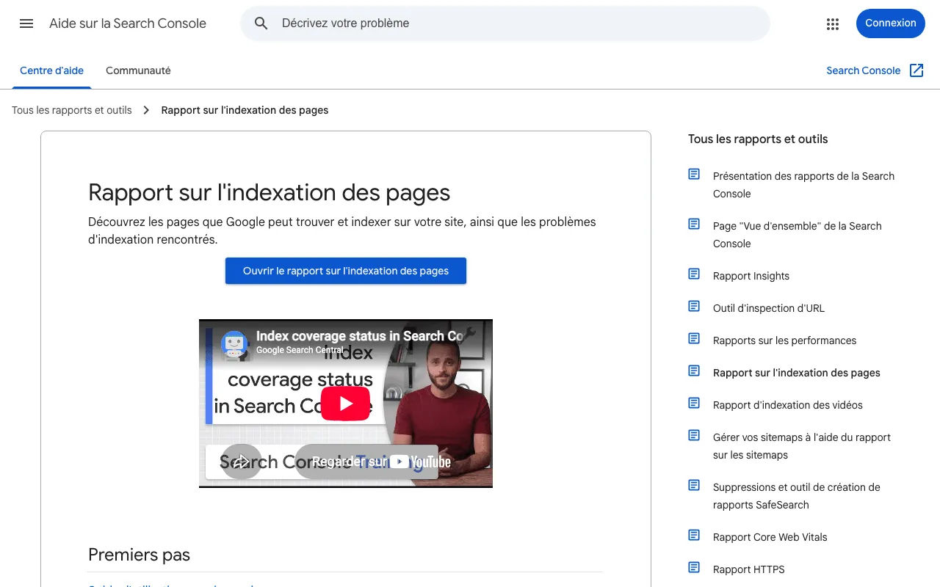The width and height of the screenshot is (940, 587).
Task: Select the Centre d'aide tab
Action: [x=51, y=71]
